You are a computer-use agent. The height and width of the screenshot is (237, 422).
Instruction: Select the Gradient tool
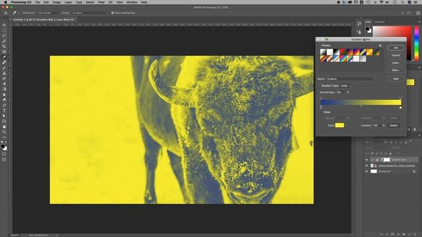(x=4, y=90)
